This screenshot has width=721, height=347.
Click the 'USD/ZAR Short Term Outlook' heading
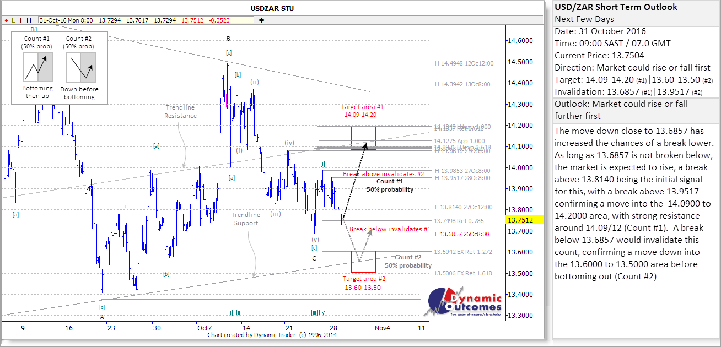pos(616,7)
